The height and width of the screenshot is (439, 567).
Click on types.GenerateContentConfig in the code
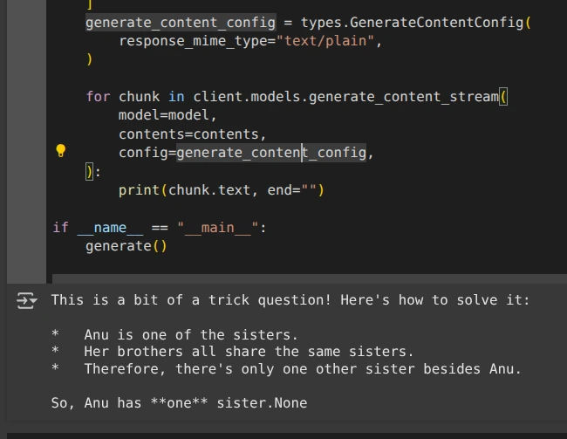[412, 22]
